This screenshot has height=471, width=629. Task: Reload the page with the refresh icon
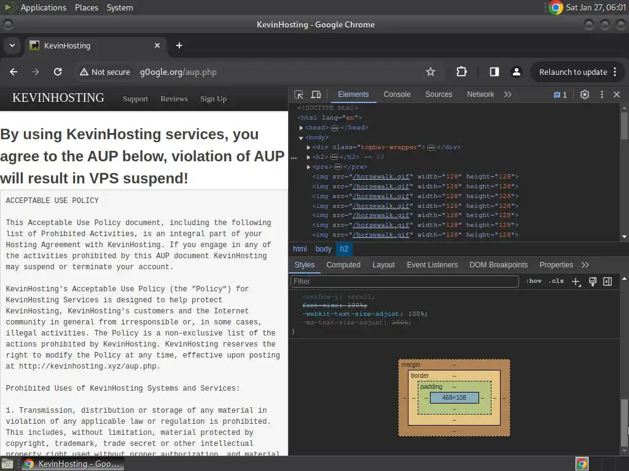[x=58, y=72]
